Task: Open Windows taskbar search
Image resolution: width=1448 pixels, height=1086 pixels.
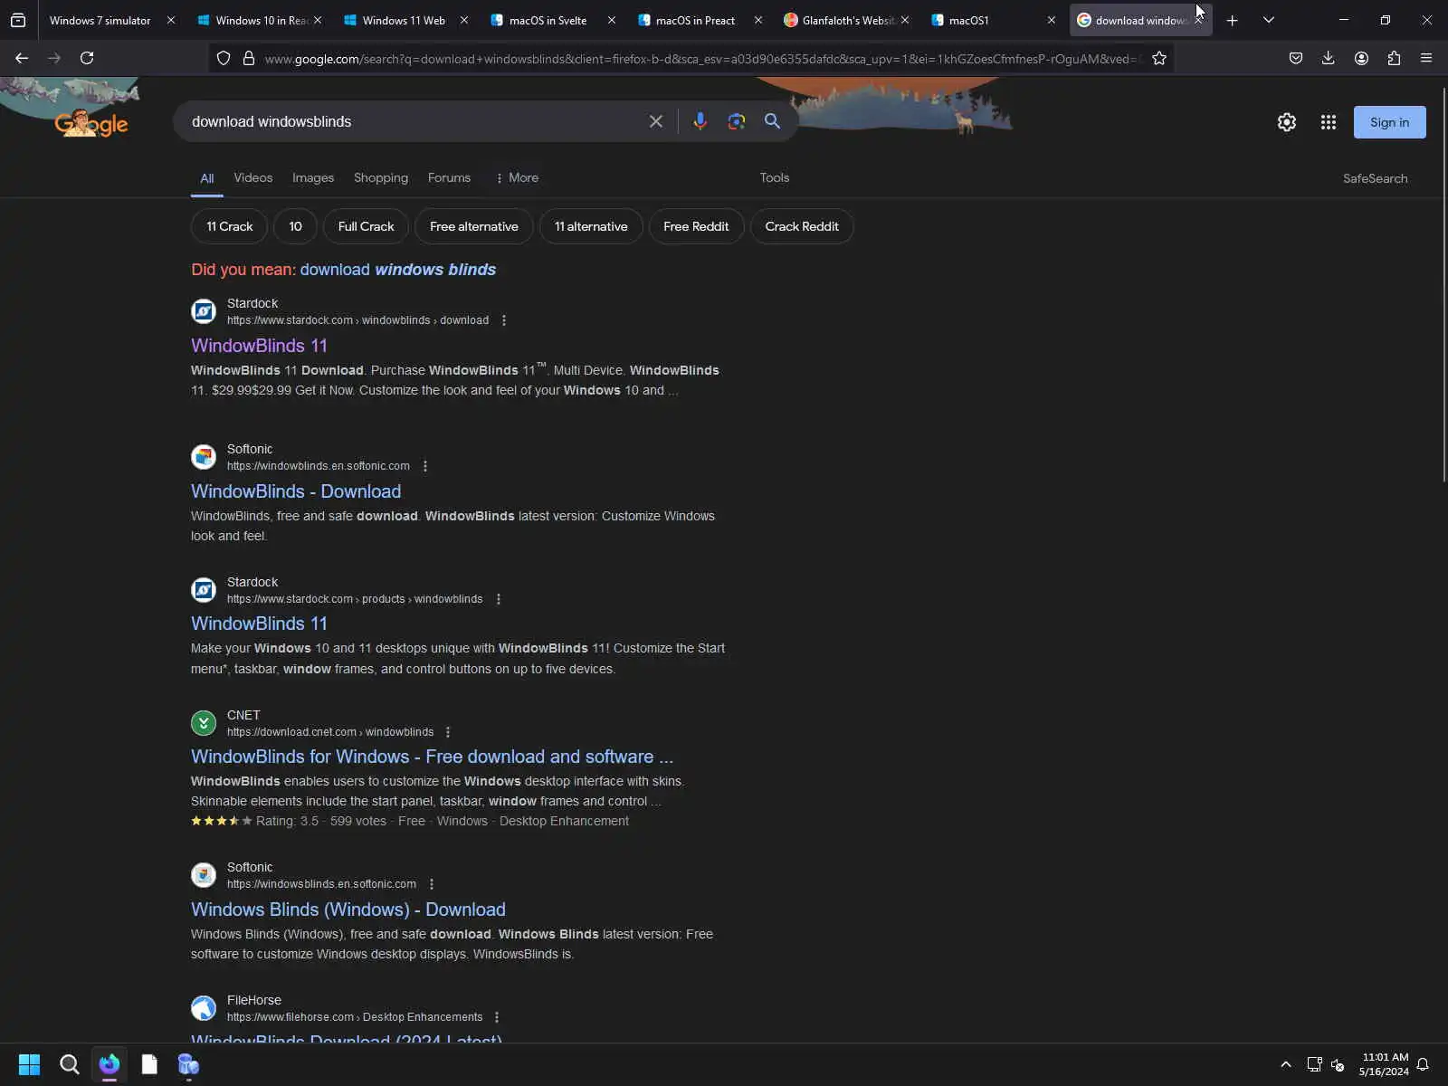Action: point(69,1064)
